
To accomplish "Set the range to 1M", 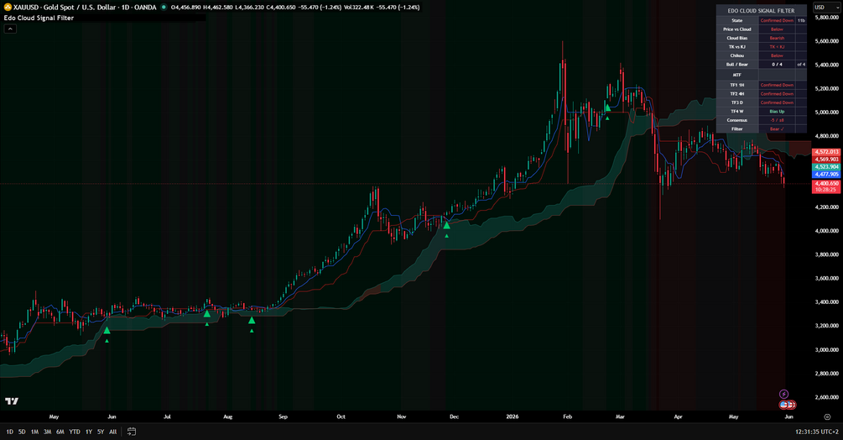I will point(35,432).
